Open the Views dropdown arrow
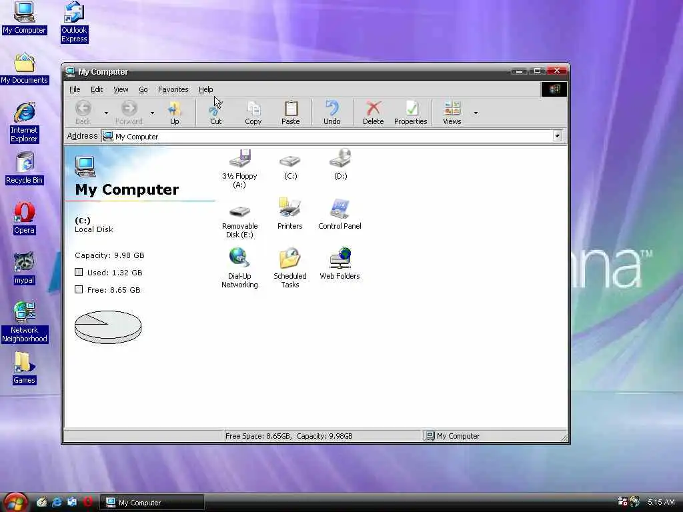This screenshot has width=683, height=512. 476,113
